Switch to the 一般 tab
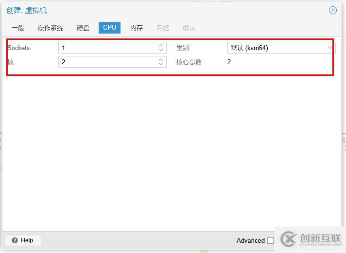Viewport: 346px width, 253px height. pyautogui.click(x=18, y=28)
